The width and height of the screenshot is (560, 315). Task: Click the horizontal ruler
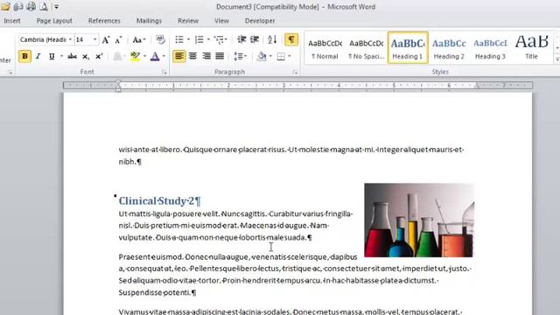pos(297,86)
